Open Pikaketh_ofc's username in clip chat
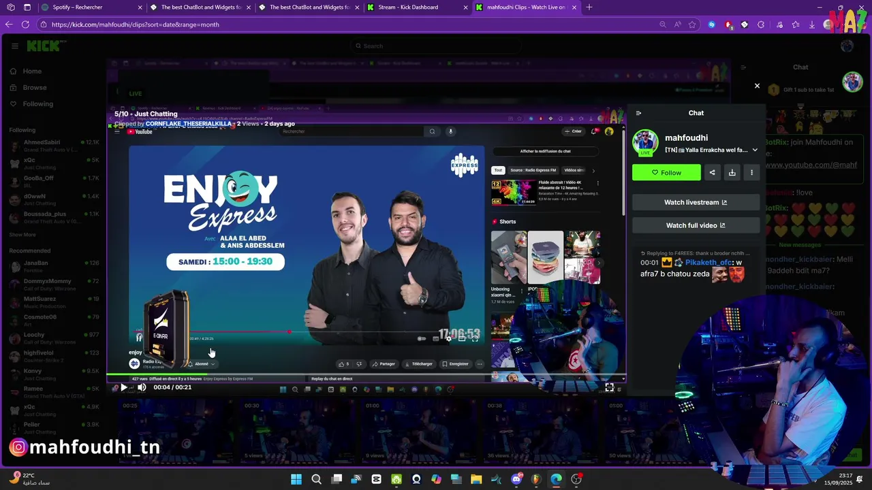This screenshot has width=872, height=490. click(x=708, y=262)
